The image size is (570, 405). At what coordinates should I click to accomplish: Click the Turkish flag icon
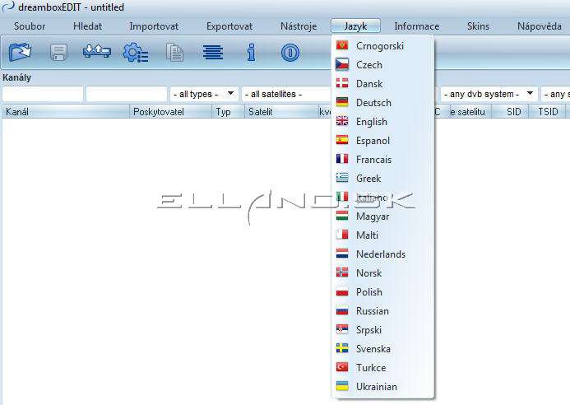pos(342,367)
